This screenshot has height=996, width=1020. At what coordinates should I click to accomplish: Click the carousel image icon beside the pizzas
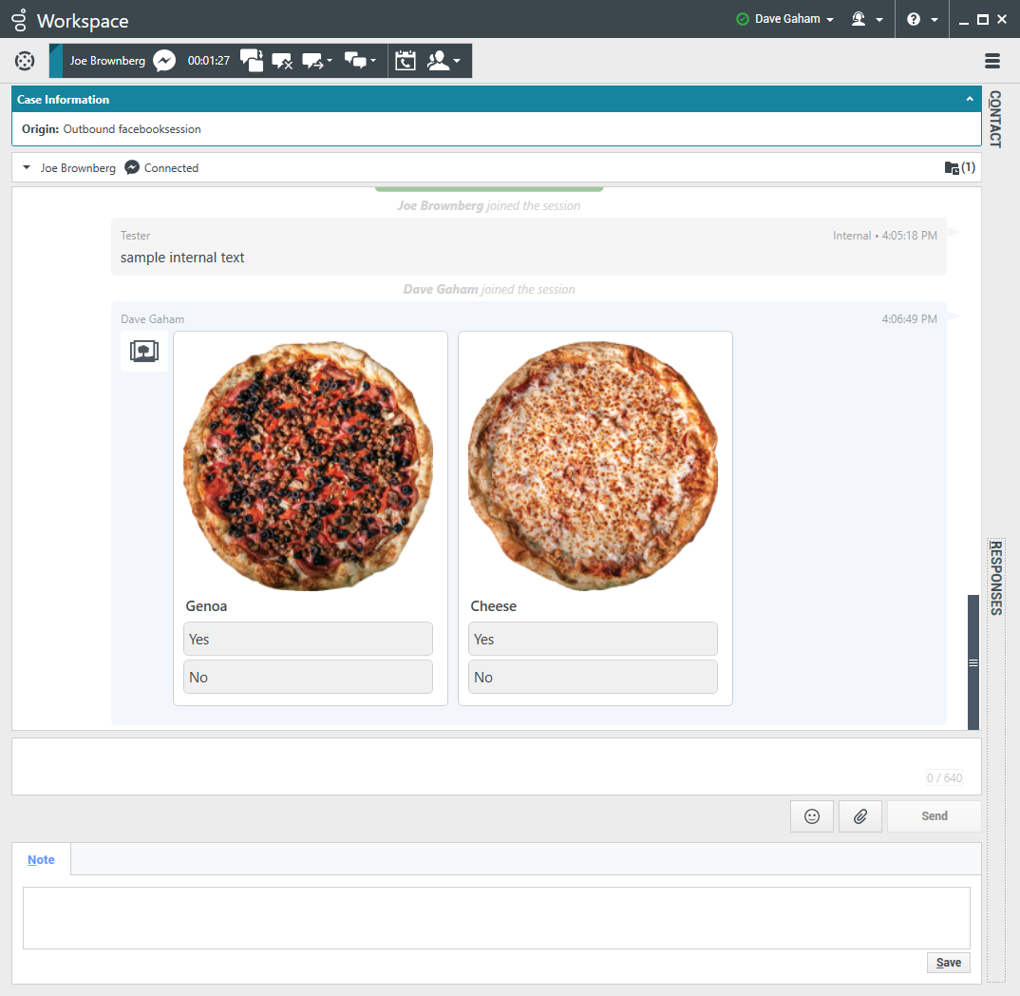(143, 352)
